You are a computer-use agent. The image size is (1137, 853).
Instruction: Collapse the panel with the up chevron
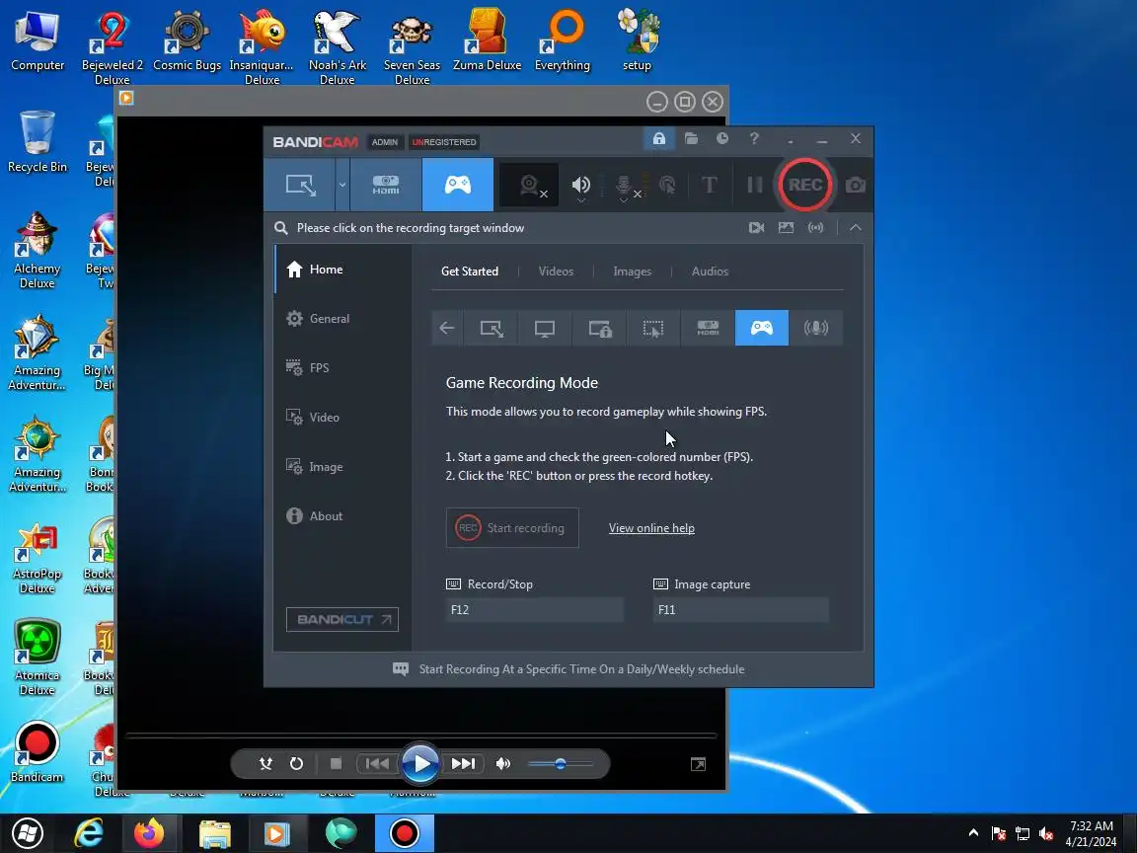click(856, 228)
